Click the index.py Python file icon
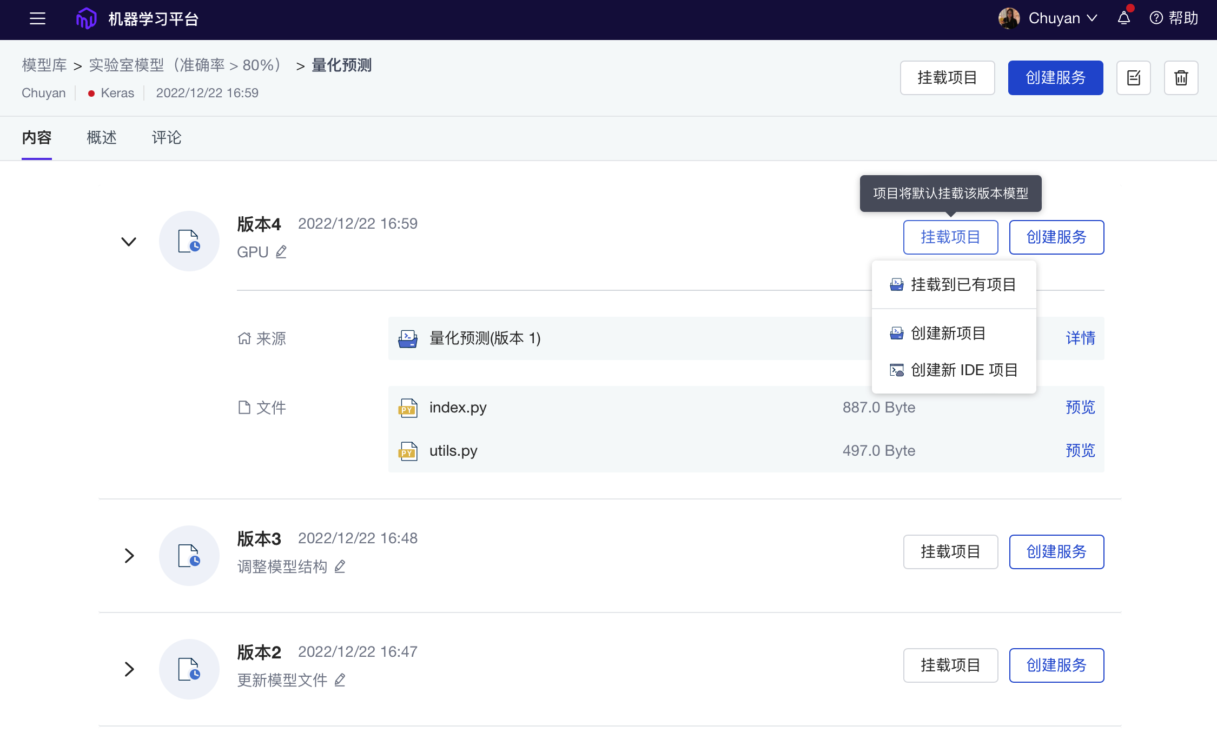 click(x=408, y=408)
